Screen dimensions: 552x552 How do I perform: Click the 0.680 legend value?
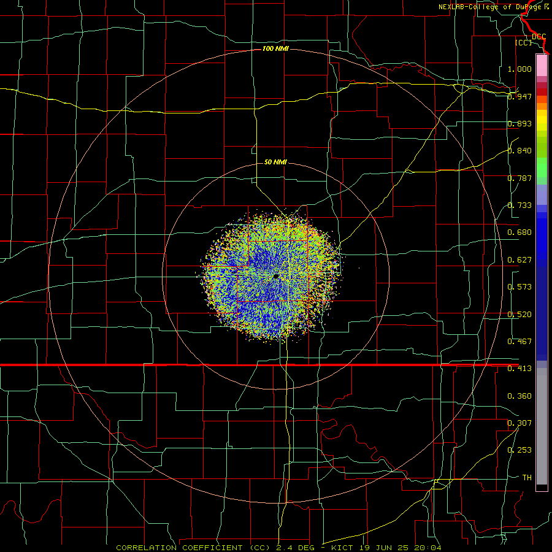coord(519,232)
